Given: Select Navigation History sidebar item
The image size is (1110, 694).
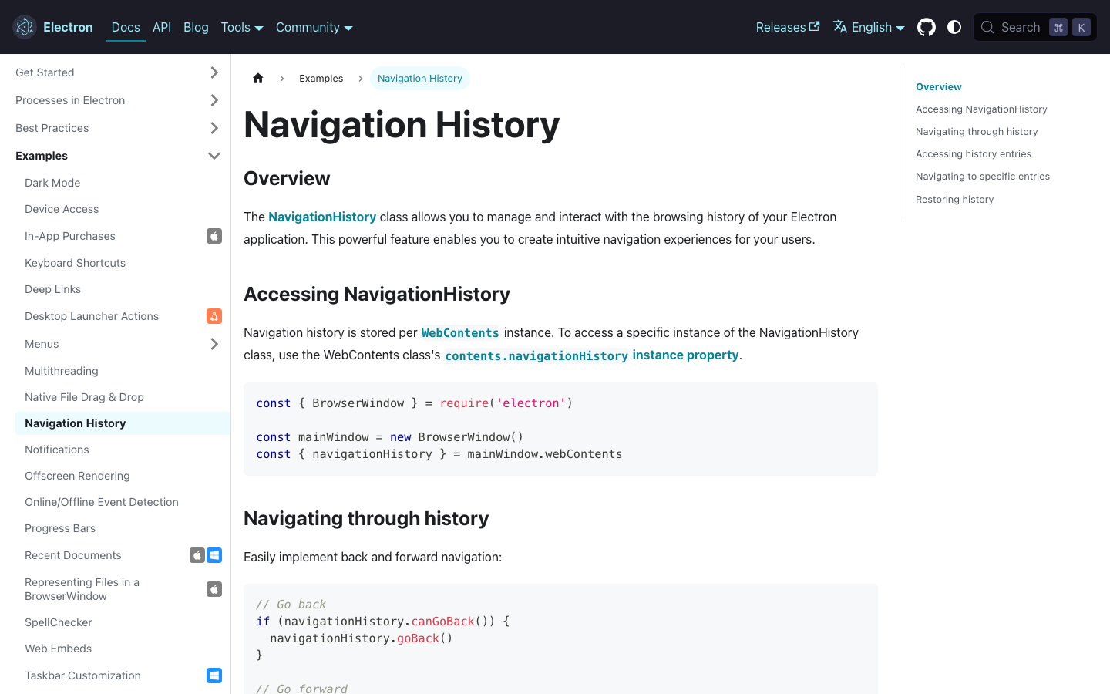Looking at the screenshot, I should coord(123,423).
